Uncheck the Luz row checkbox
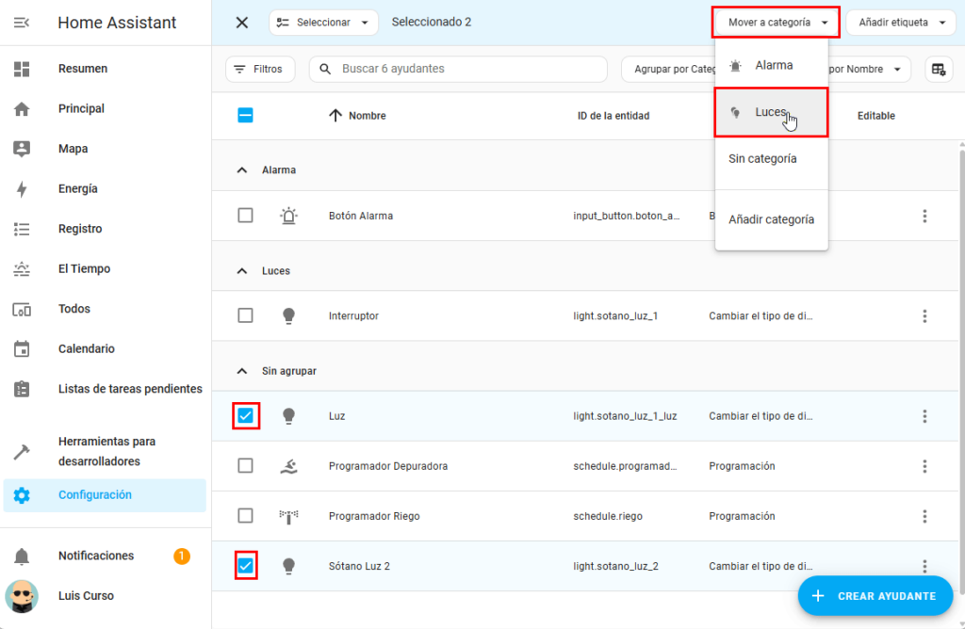 [x=245, y=416]
